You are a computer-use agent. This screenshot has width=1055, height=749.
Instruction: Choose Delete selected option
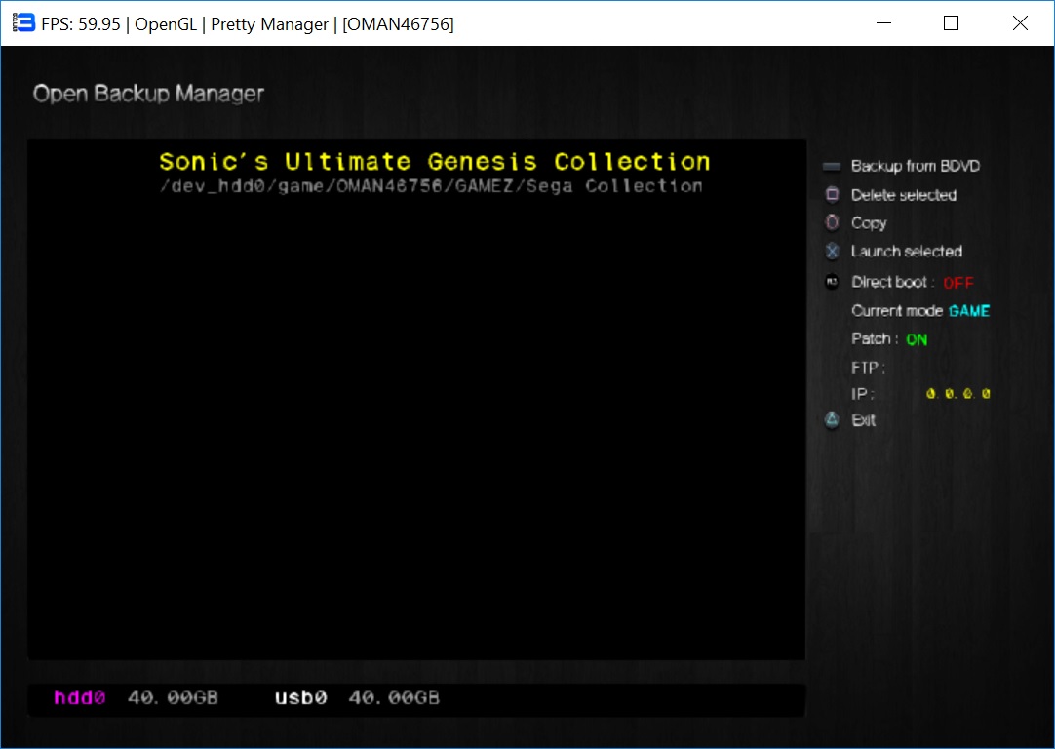click(904, 194)
